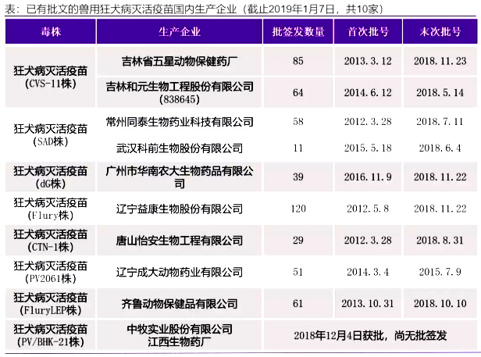Click last batch date 2015.7.9

tap(440, 272)
